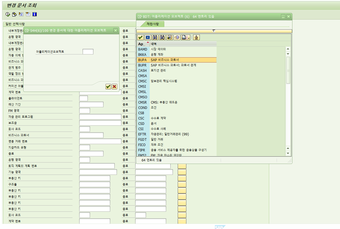Select the BUPA SAP 비즈니스 파트너 row

[177, 60]
